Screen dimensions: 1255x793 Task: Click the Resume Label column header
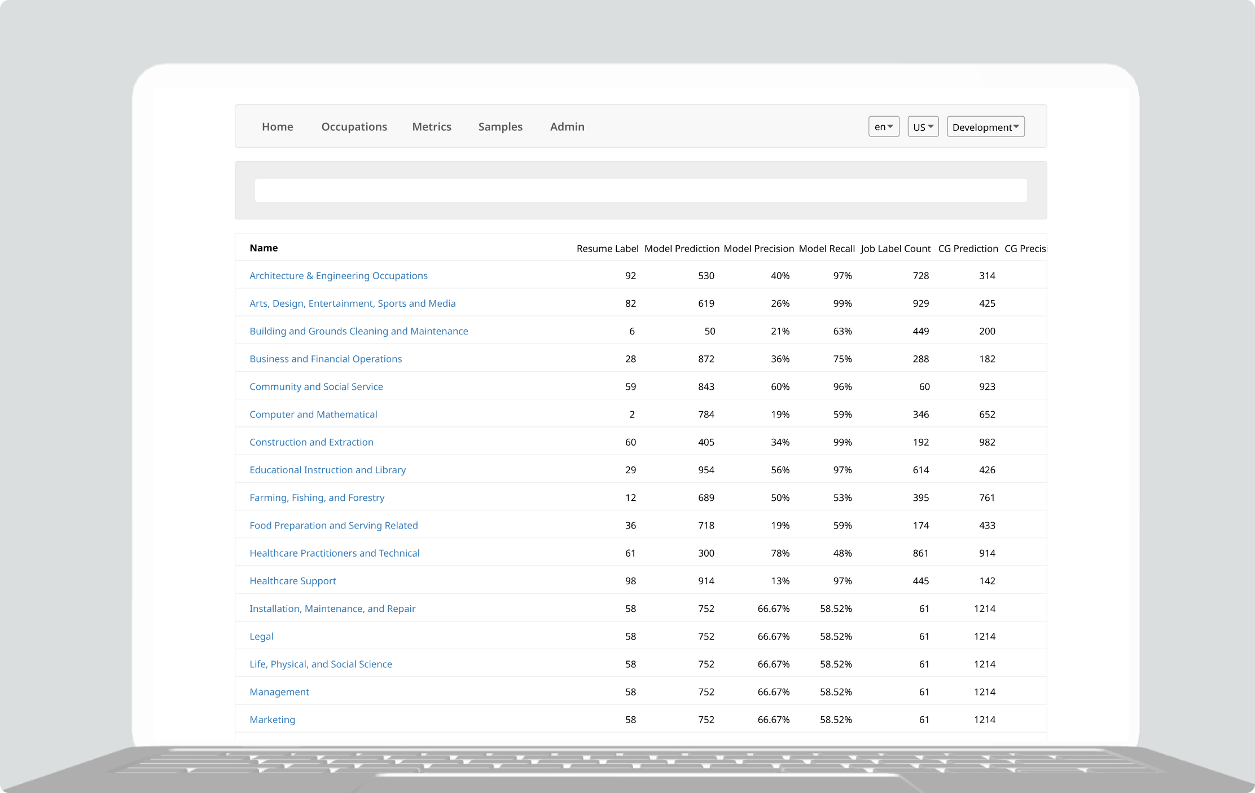607,249
